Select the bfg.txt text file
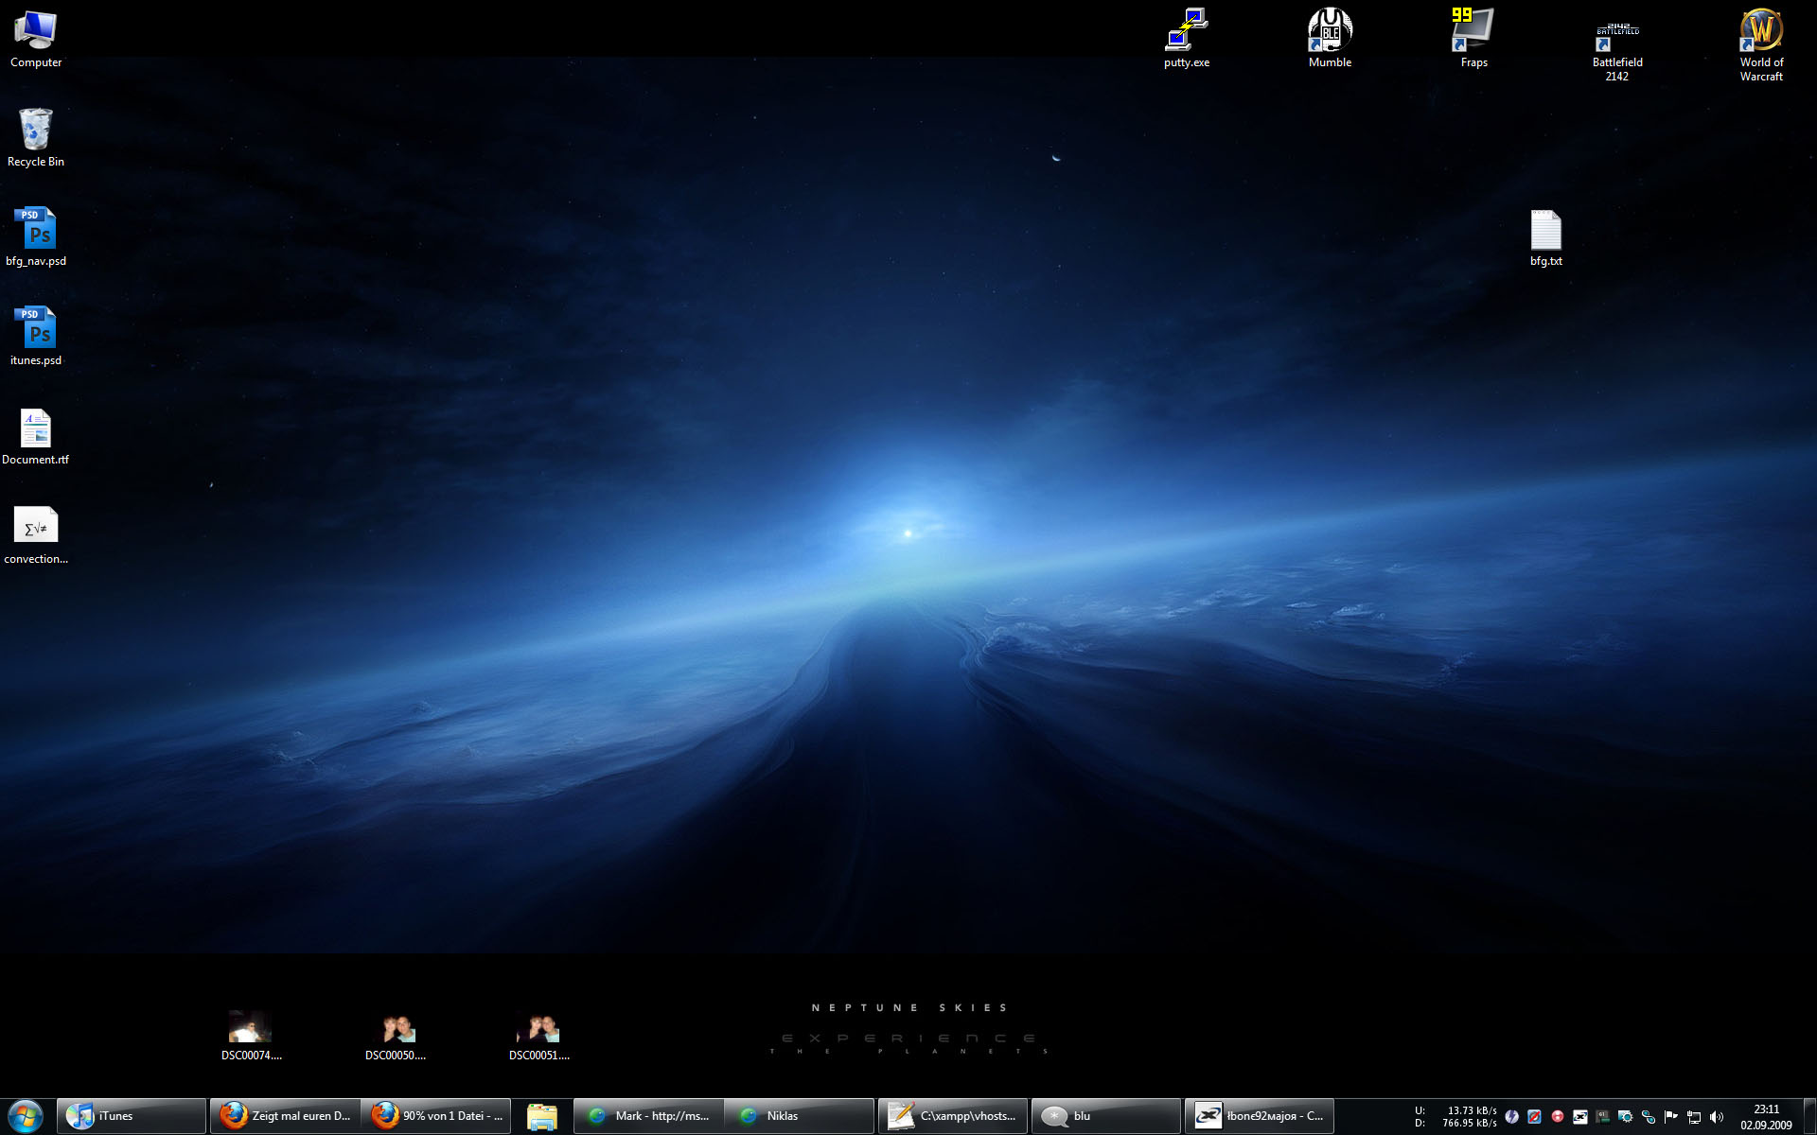 [x=1545, y=232]
